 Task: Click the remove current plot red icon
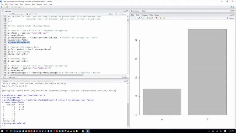(x=156, y=18)
